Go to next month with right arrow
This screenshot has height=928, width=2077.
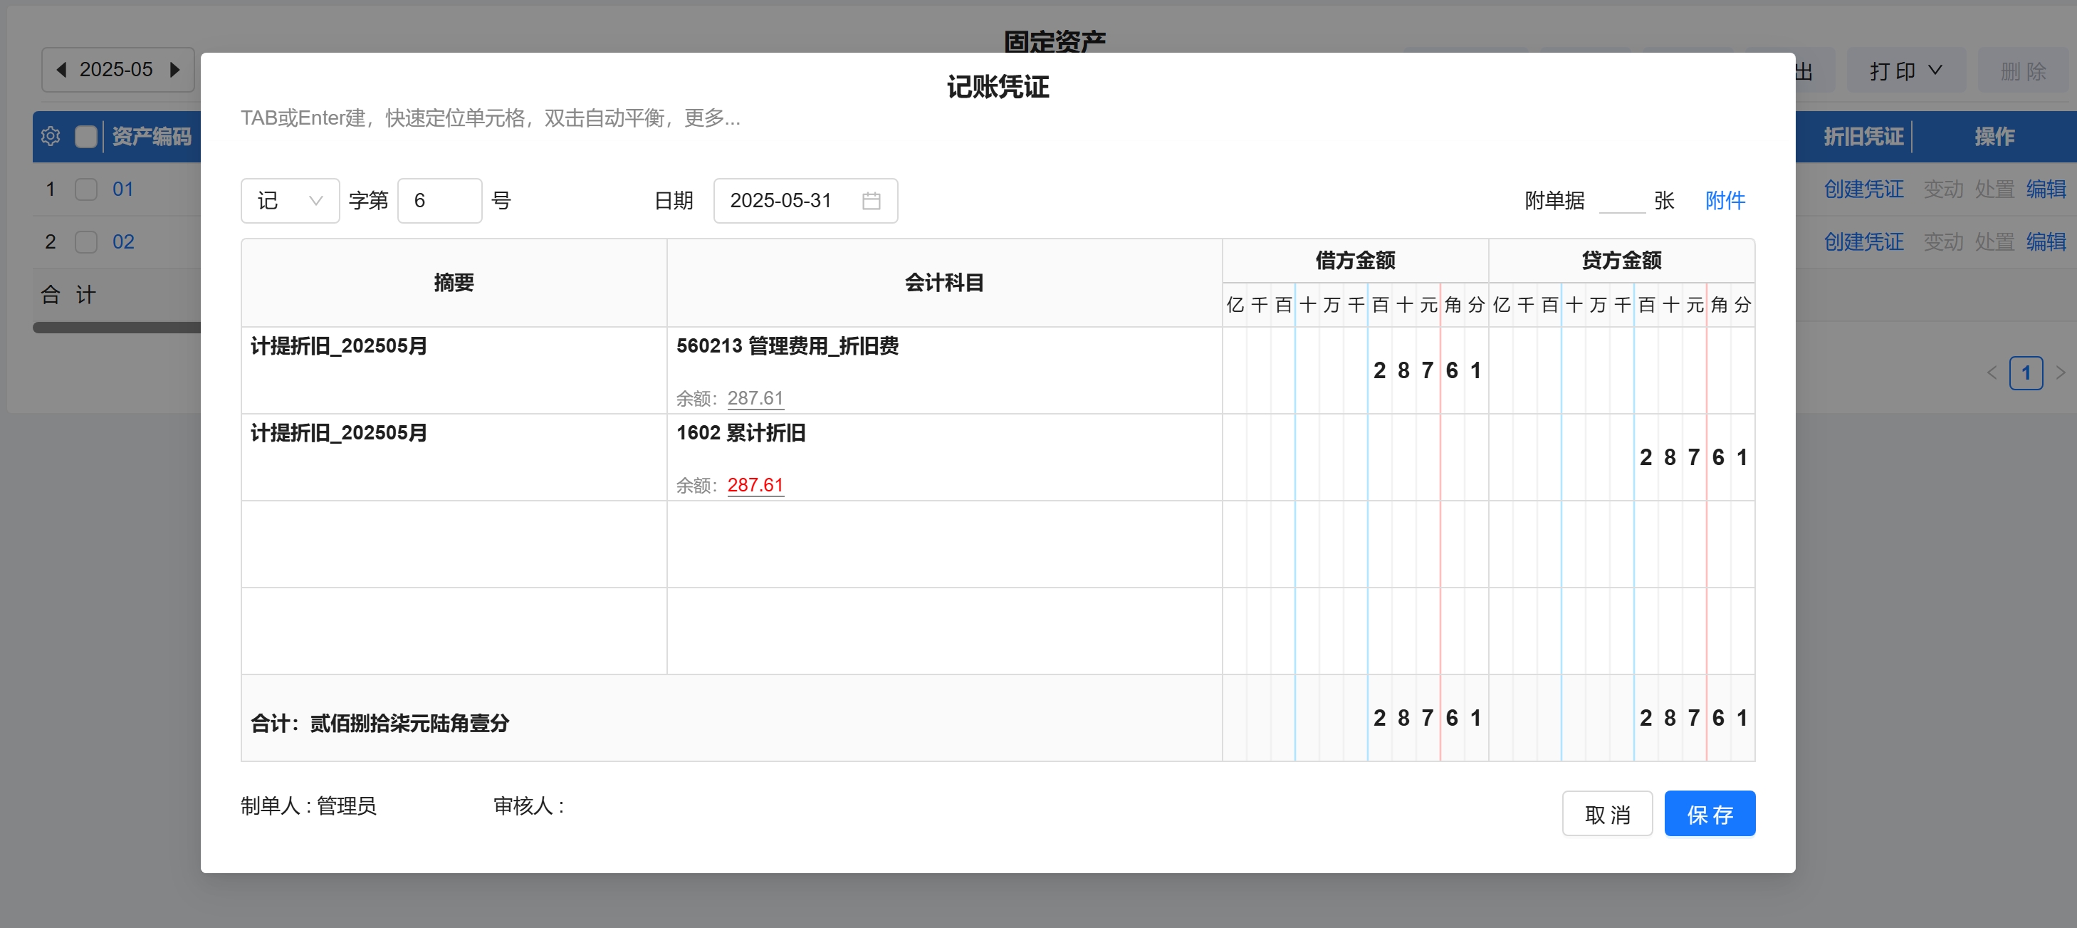coord(174,70)
